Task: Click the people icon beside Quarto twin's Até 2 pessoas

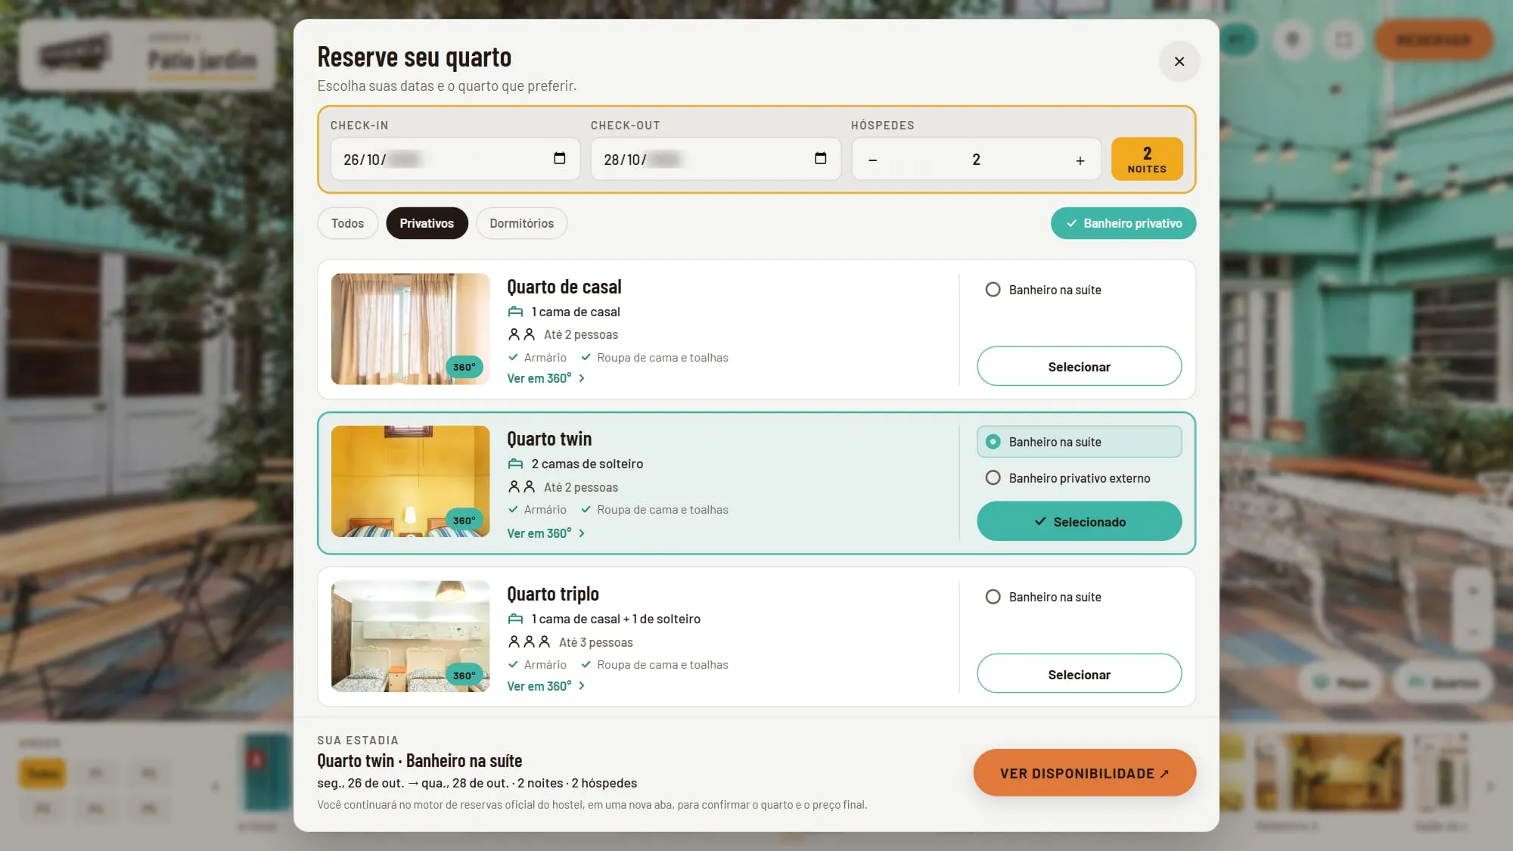Action: (x=521, y=486)
